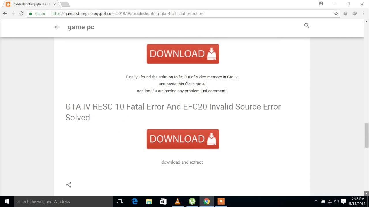The width and height of the screenshot is (369, 207).
Task: Open the Action Center notifications icon
Action: coord(344,201)
